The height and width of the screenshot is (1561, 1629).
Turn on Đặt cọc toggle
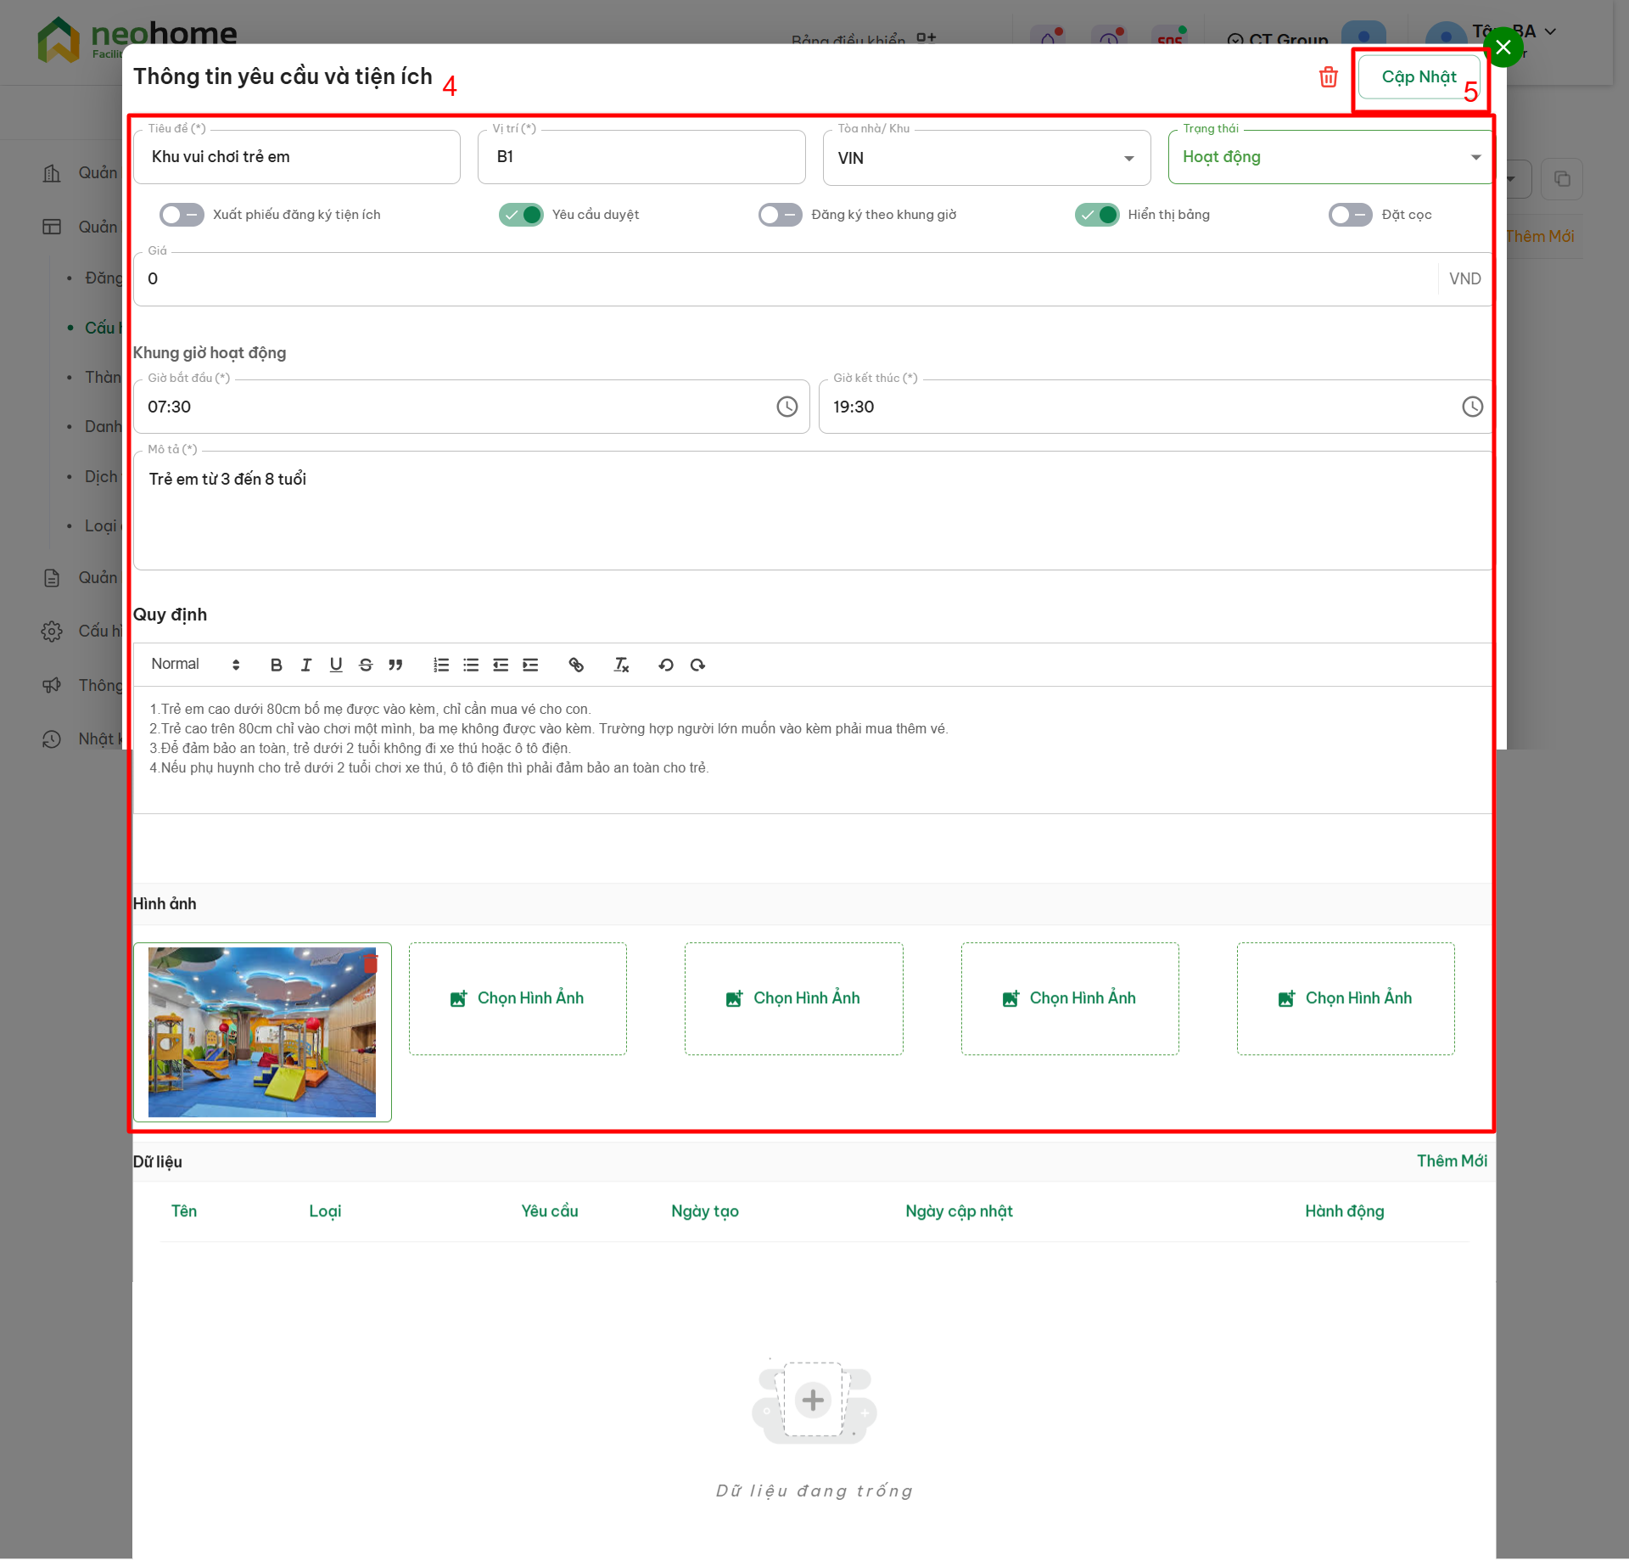(1349, 215)
